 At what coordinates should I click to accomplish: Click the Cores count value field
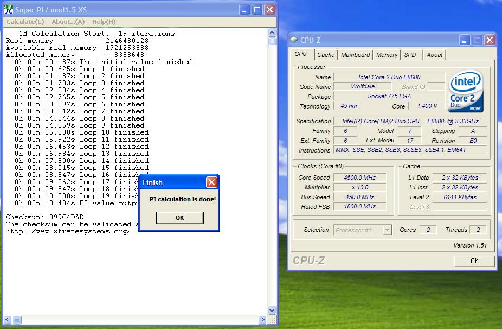point(428,230)
